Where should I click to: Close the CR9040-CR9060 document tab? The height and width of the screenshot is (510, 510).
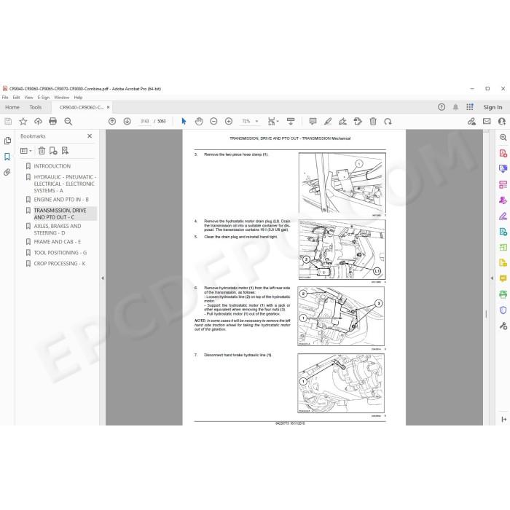[109, 107]
